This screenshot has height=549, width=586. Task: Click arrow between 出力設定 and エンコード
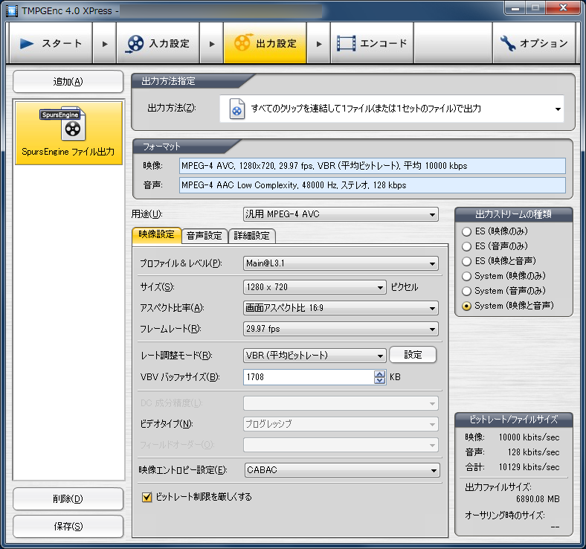click(319, 44)
